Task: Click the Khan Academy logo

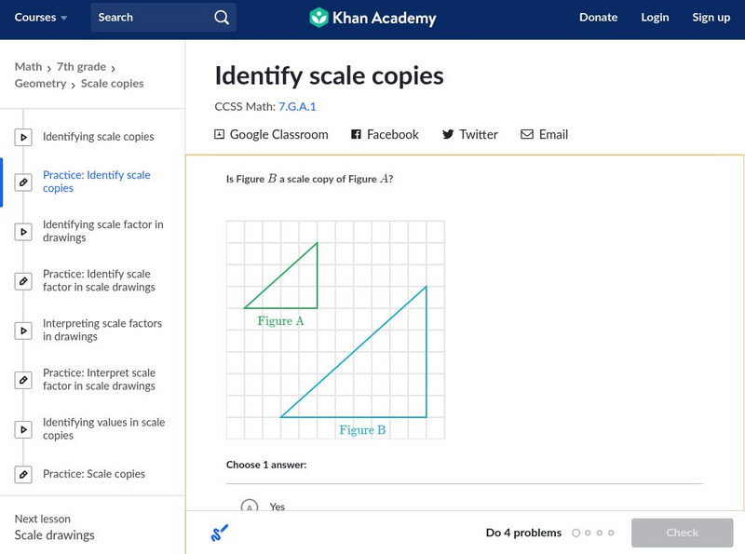Action: pos(372,18)
